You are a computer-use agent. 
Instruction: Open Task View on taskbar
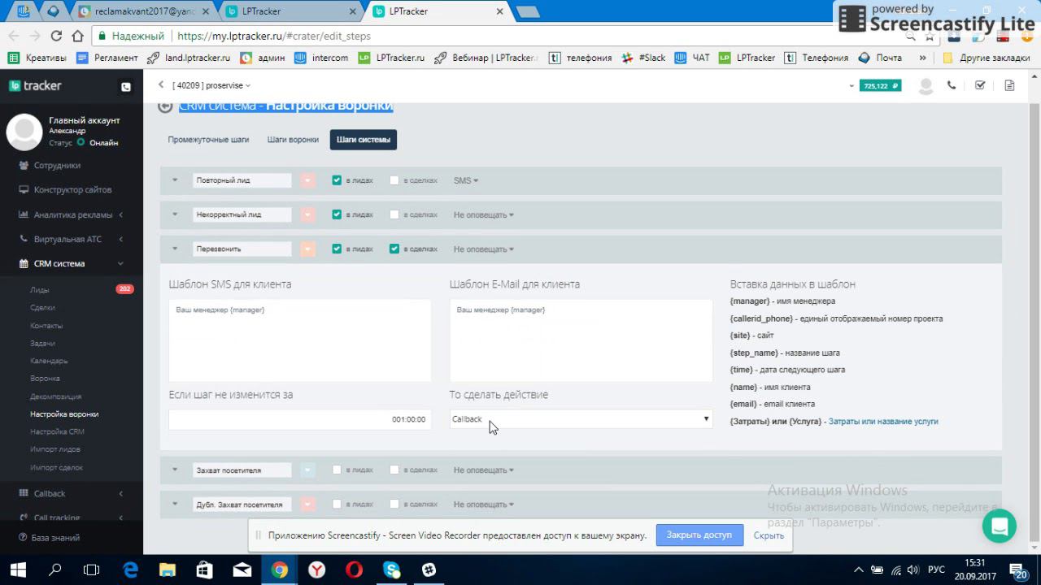coord(92,570)
